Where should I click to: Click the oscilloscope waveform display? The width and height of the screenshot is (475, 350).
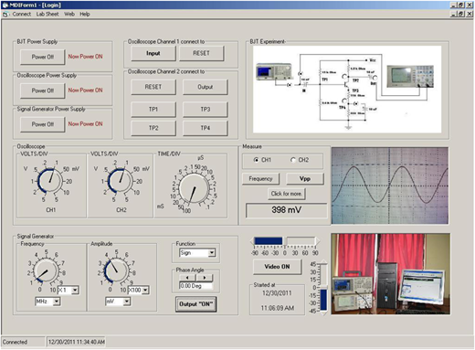click(x=390, y=186)
